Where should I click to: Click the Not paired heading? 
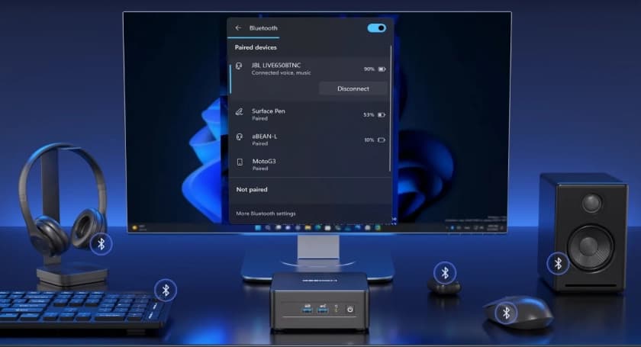(251, 189)
